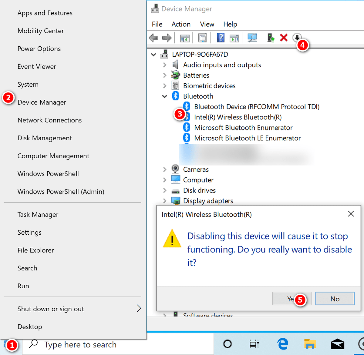Image resolution: width=364 pixels, height=355 pixels.
Task: Open Microsoft Edge from the taskbar
Action: click(282, 344)
